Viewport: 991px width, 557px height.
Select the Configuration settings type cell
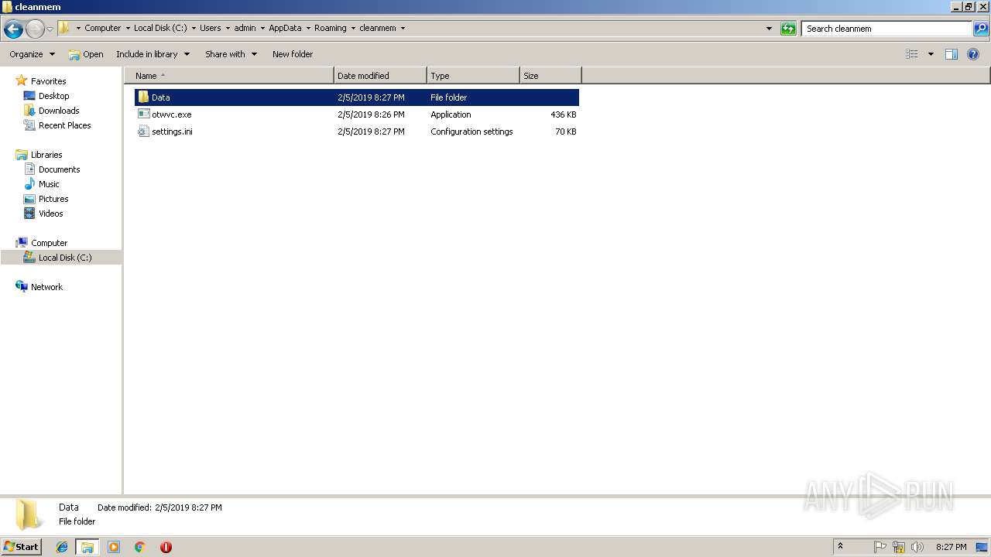(471, 132)
